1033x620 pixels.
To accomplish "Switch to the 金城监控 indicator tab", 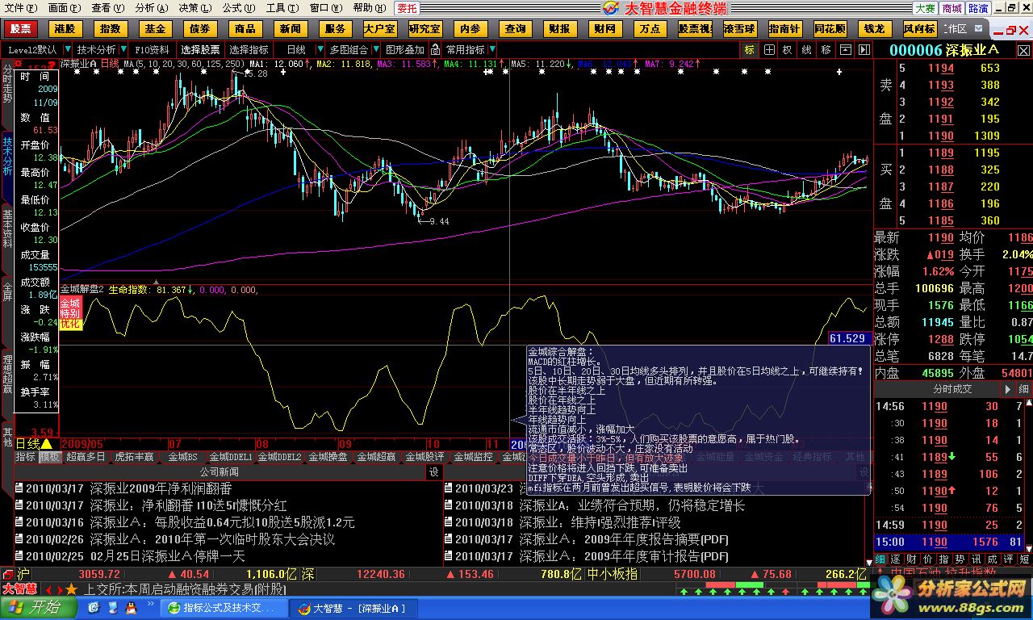I will [x=473, y=457].
